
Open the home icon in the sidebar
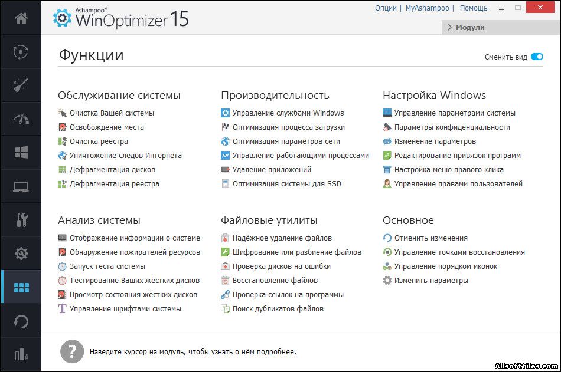coord(21,18)
